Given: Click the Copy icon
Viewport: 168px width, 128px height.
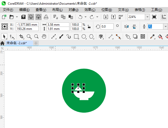Looking at the screenshot, I should coord(63,17).
